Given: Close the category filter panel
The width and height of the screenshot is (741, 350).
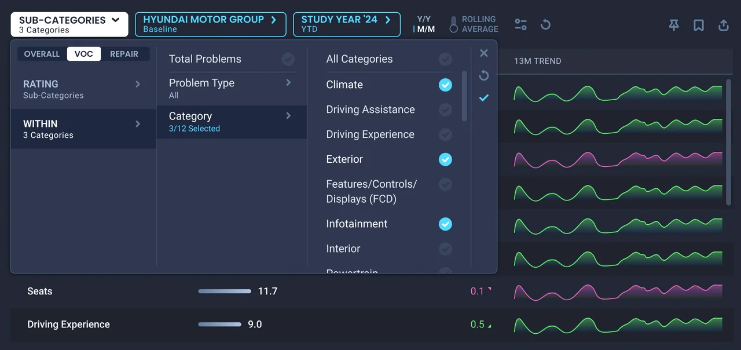Looking at the screenshot, I should coord(484,53).
